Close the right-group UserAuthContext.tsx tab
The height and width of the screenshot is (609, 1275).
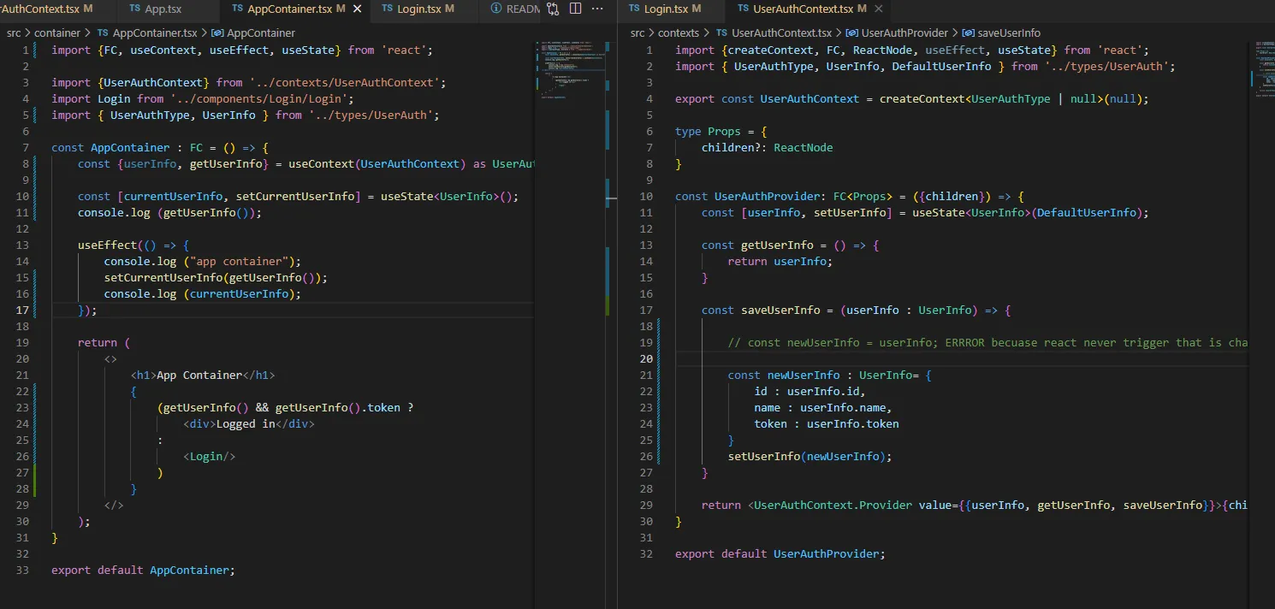pyautogui.click(x=879, y=9)
